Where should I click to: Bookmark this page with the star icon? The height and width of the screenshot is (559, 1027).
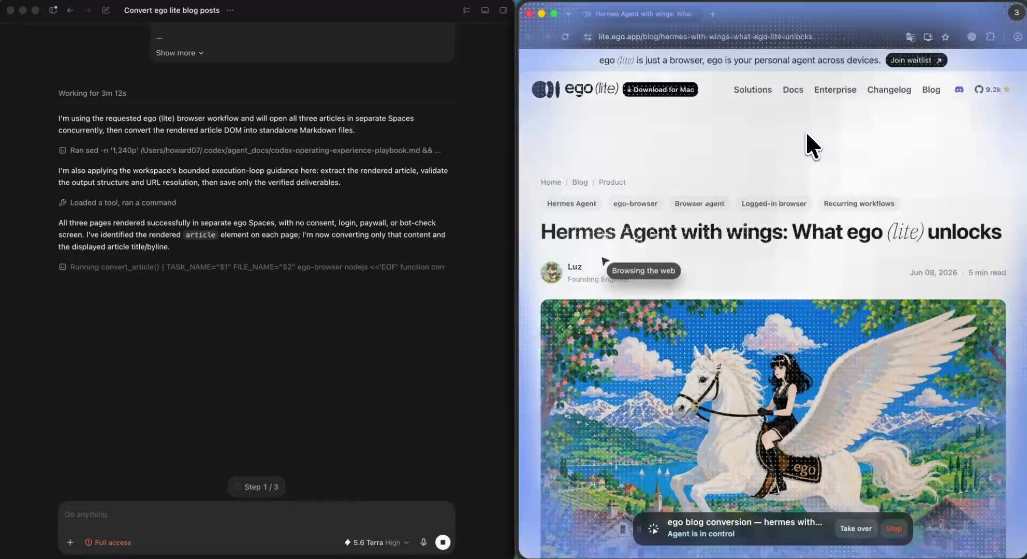coord(946,37)
